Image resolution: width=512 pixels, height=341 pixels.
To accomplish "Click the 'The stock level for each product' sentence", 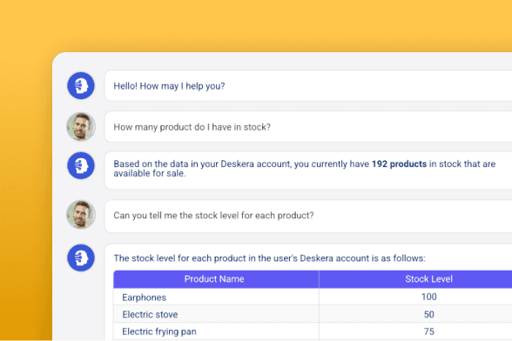I will pos(269,258).
